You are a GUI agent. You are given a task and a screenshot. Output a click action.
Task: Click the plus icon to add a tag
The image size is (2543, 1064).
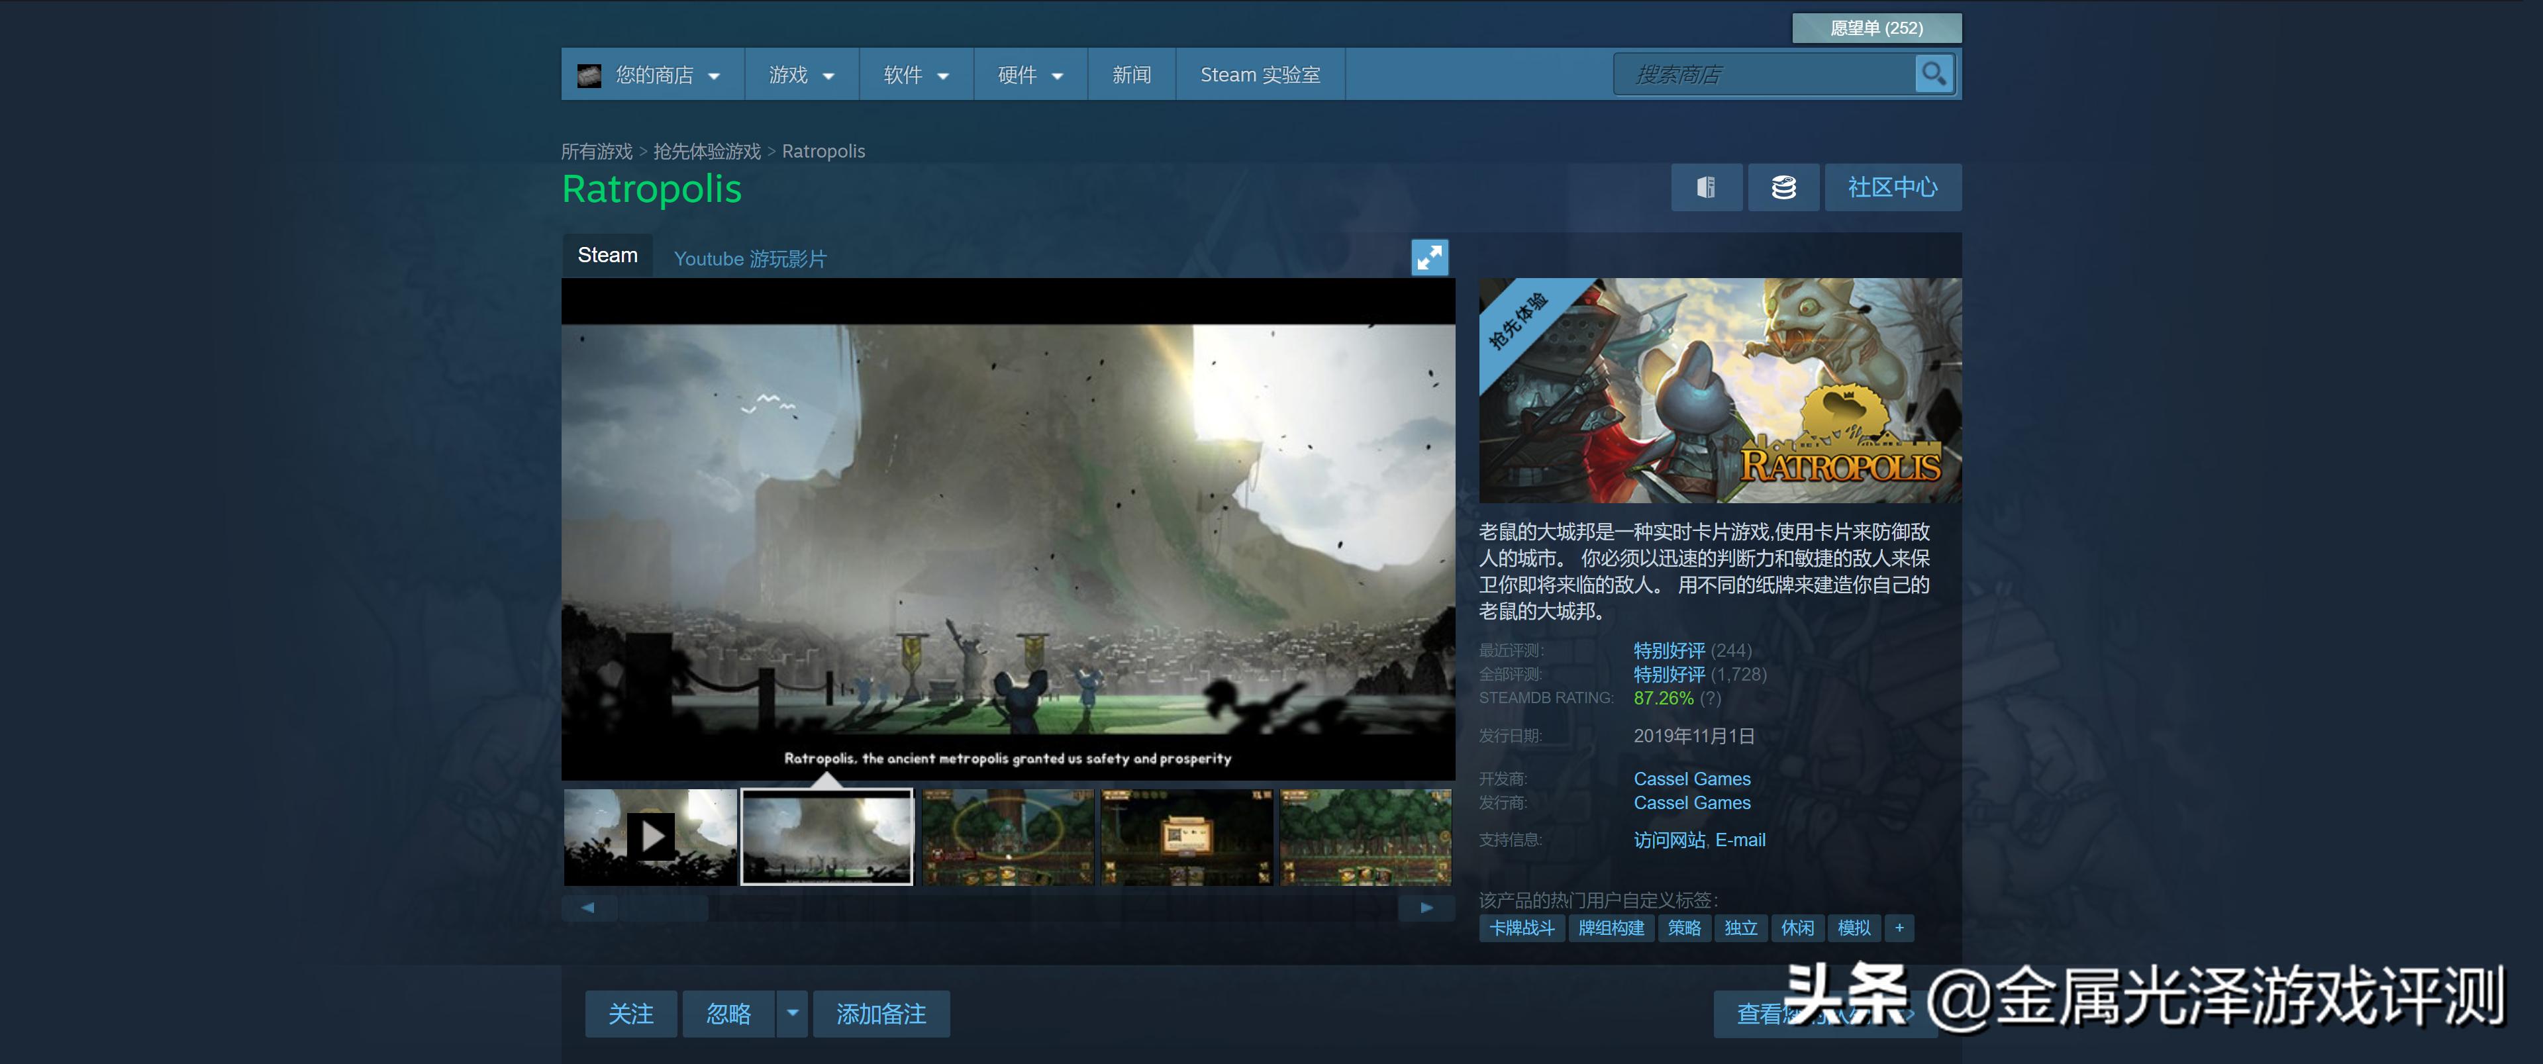click(x=1899, y=928)
